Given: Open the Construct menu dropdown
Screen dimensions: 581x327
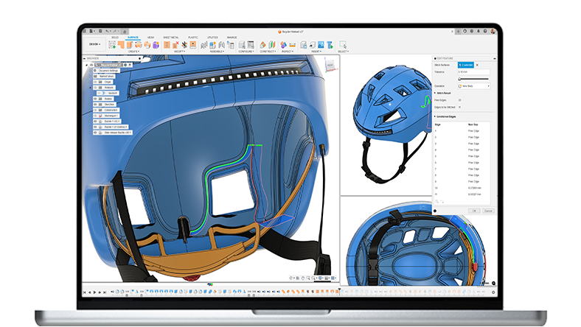Looking at the screenshot, I should 268,52.
